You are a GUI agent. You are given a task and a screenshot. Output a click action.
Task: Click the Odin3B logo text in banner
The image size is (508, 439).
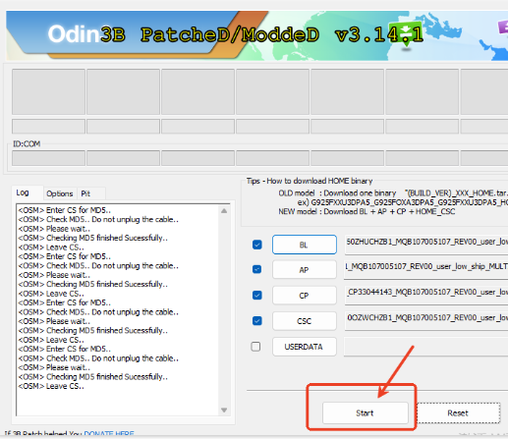86,34
